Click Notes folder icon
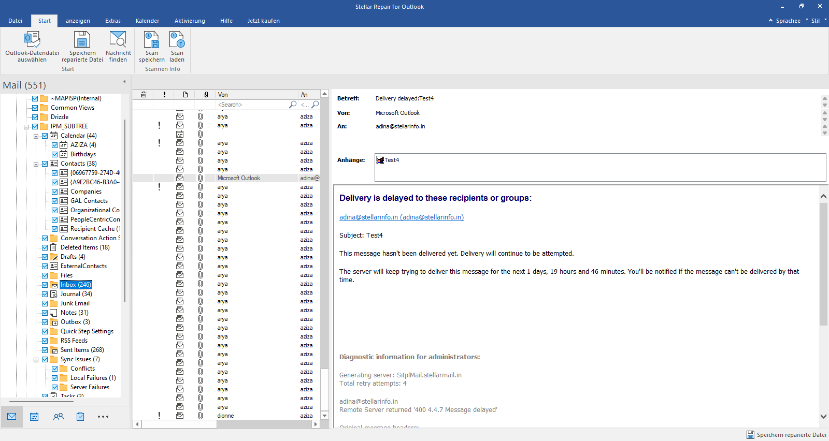Screen dimensions: 829x441 [53, 313]
